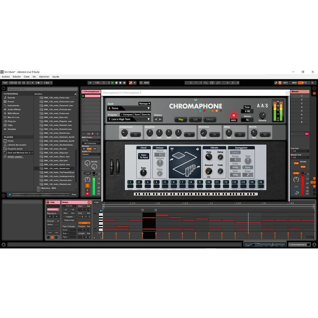The height and width of the screenshot is (318, 318).
Task: Open the Sounds category in the browser
Action: click(x=11, y=98)
